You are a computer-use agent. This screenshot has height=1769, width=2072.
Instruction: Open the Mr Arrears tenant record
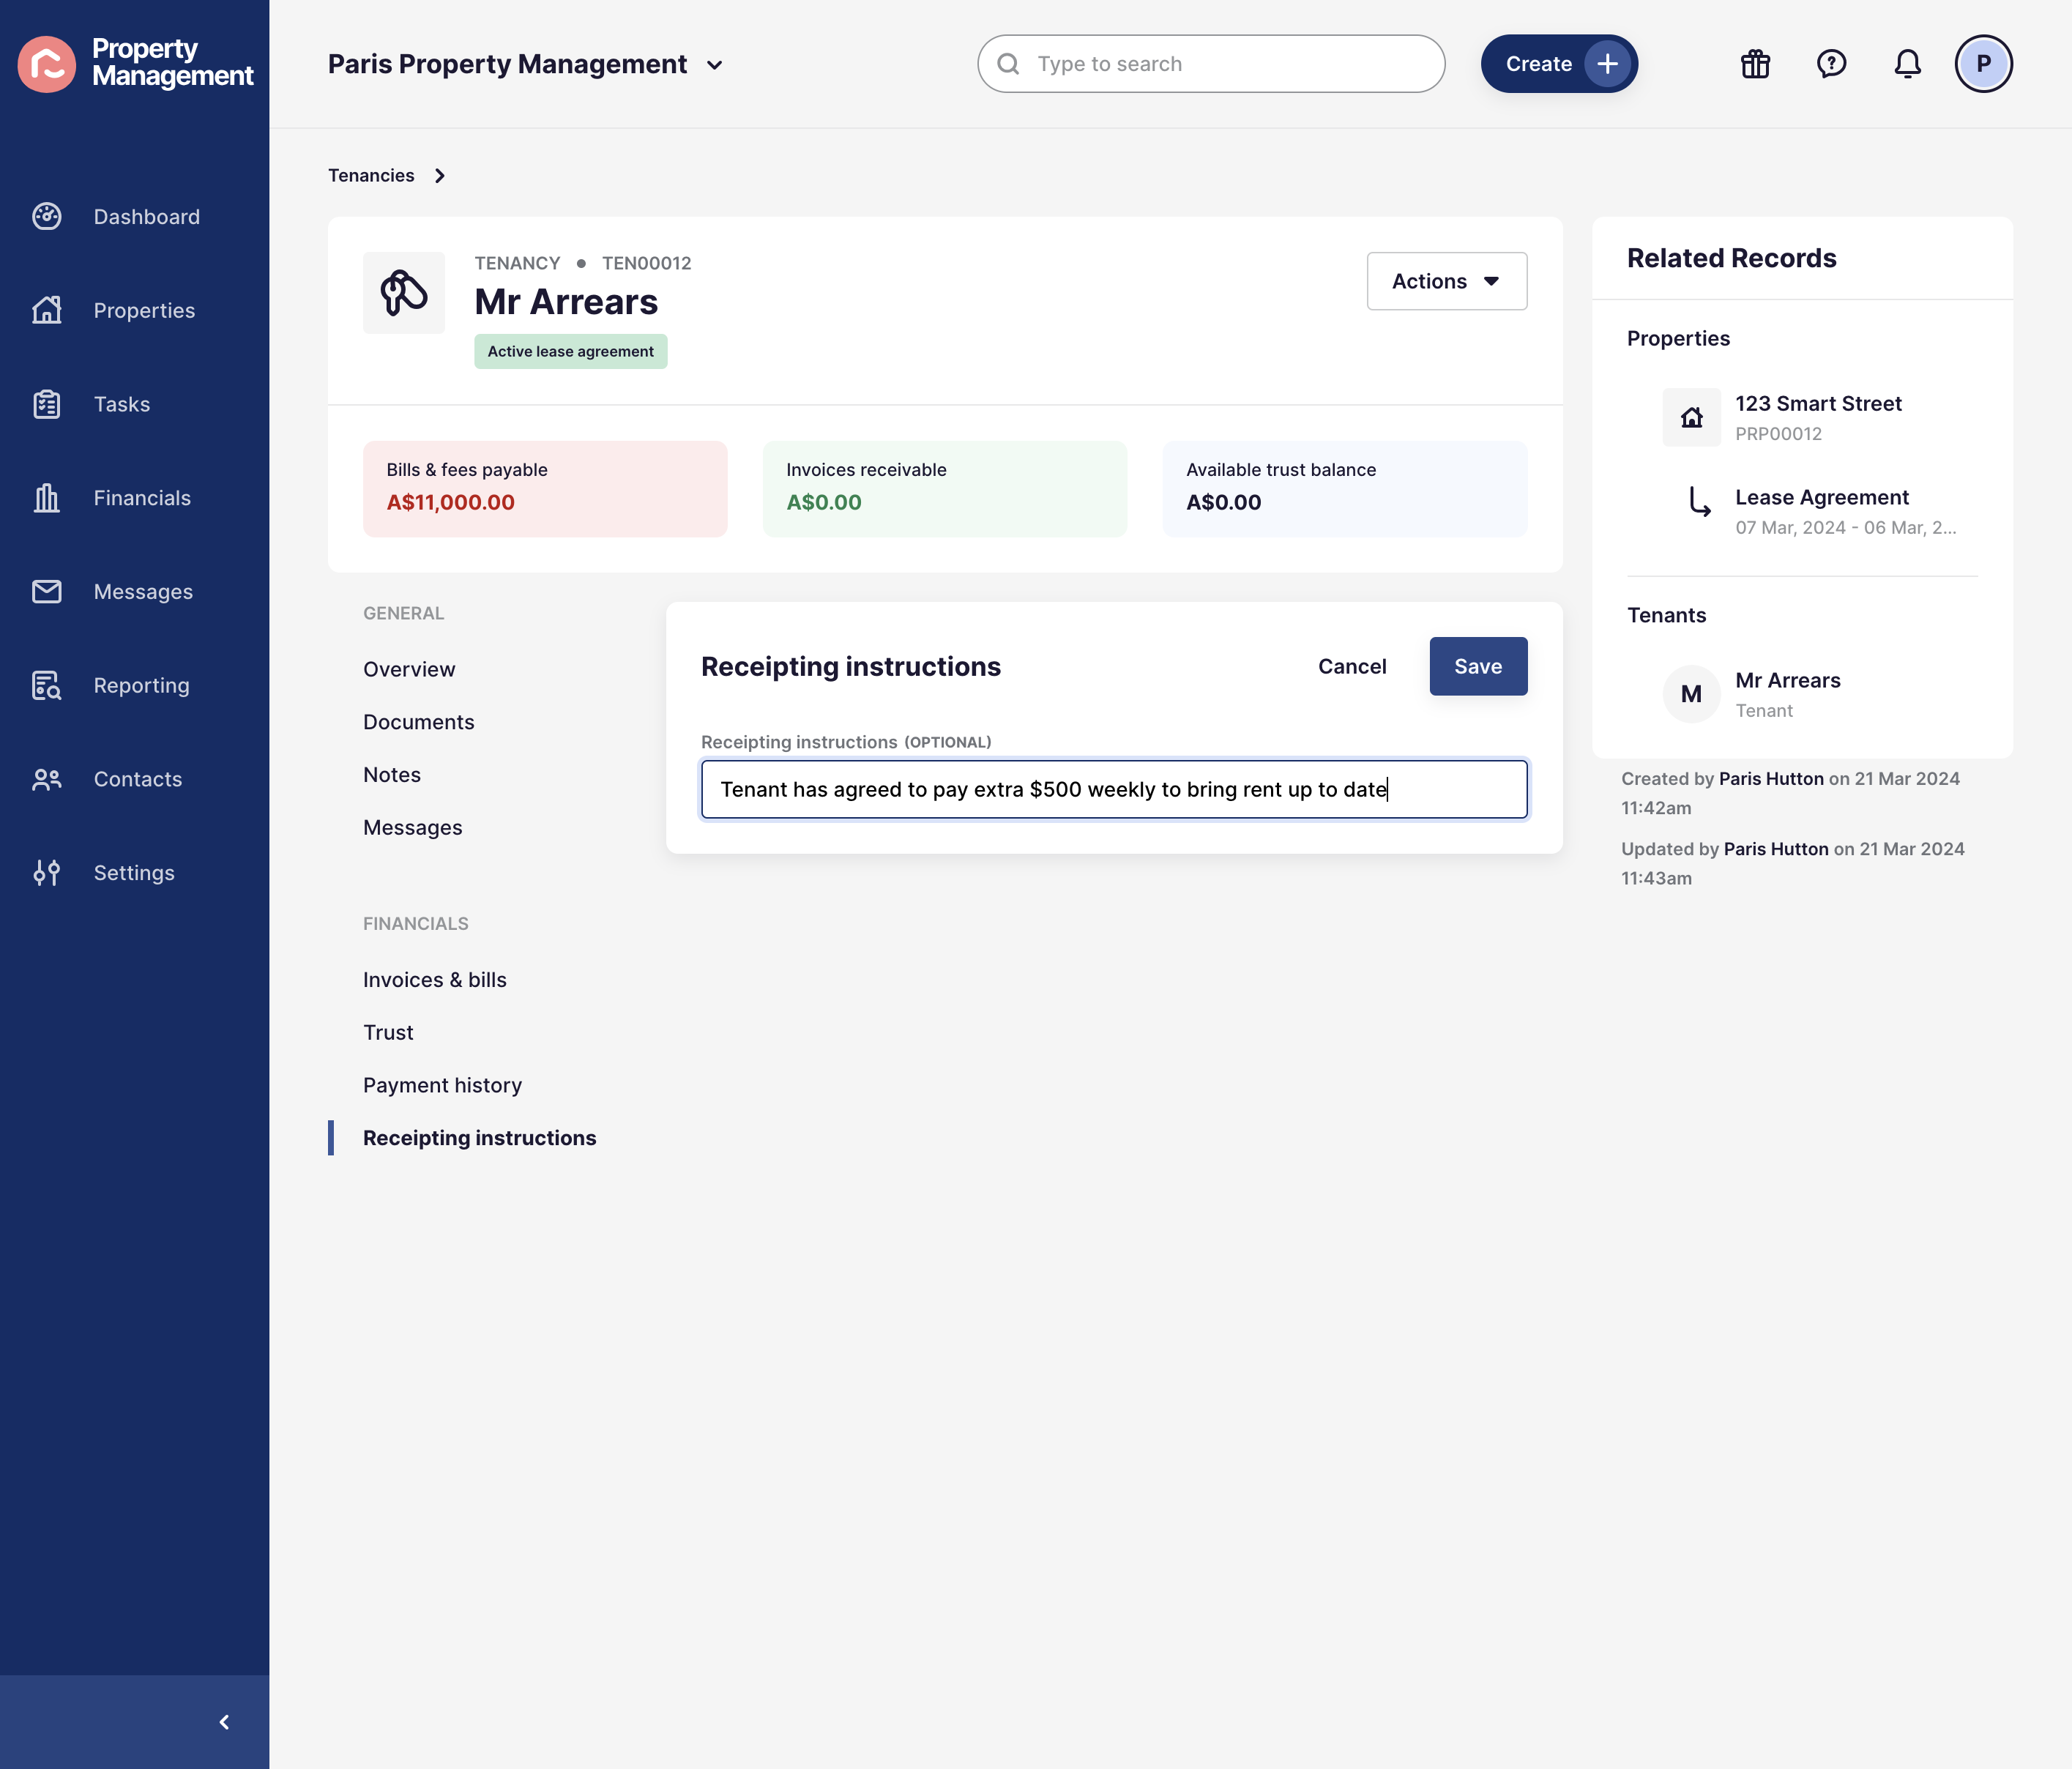1788,680
